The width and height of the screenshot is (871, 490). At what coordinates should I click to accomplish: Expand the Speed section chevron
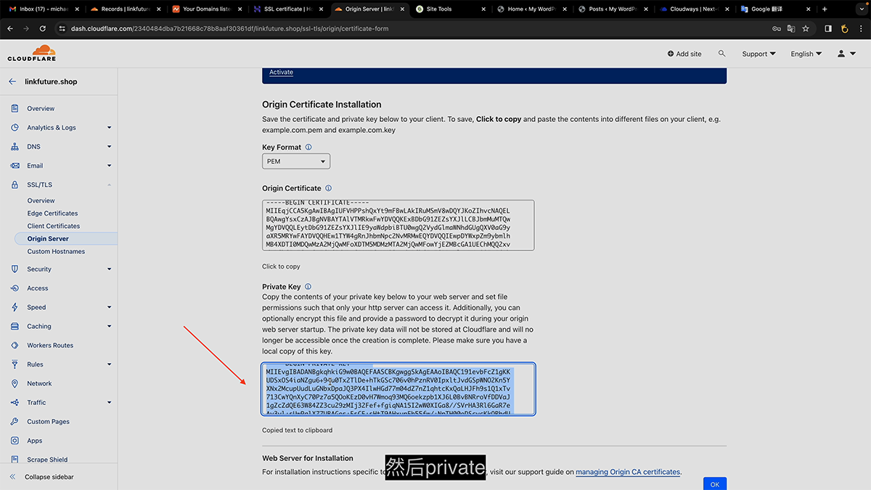tap(109, 307)
